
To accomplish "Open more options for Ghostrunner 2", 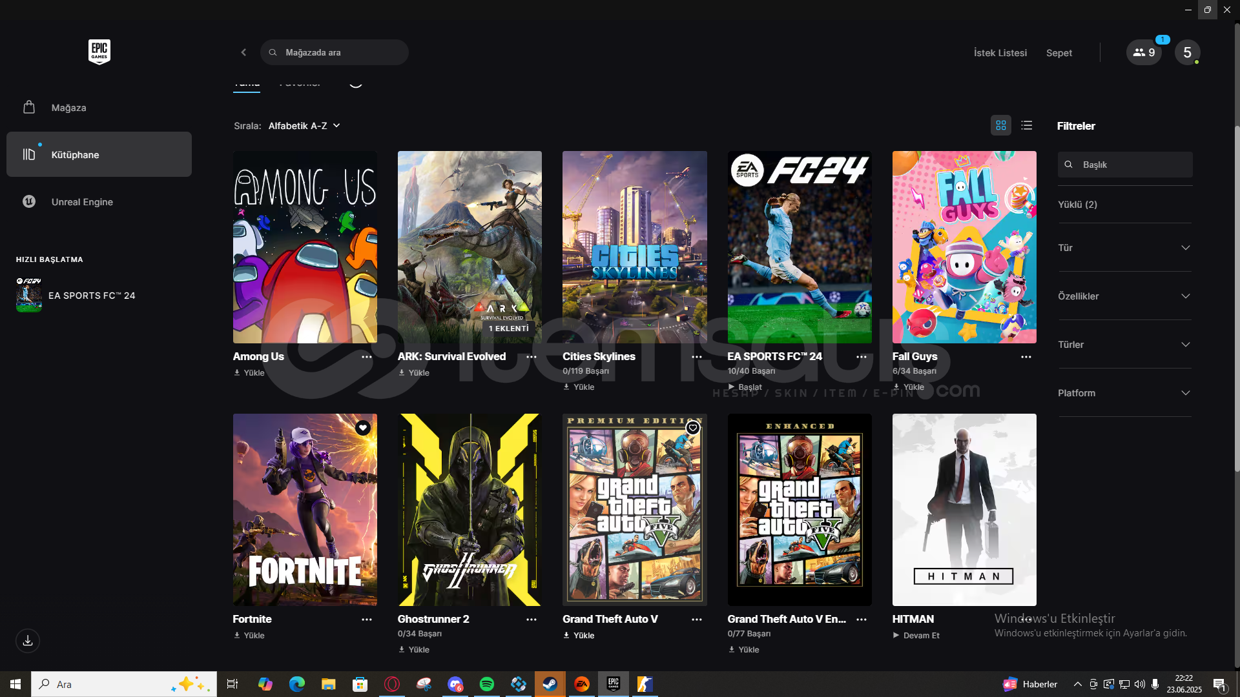I will point(532,619).
